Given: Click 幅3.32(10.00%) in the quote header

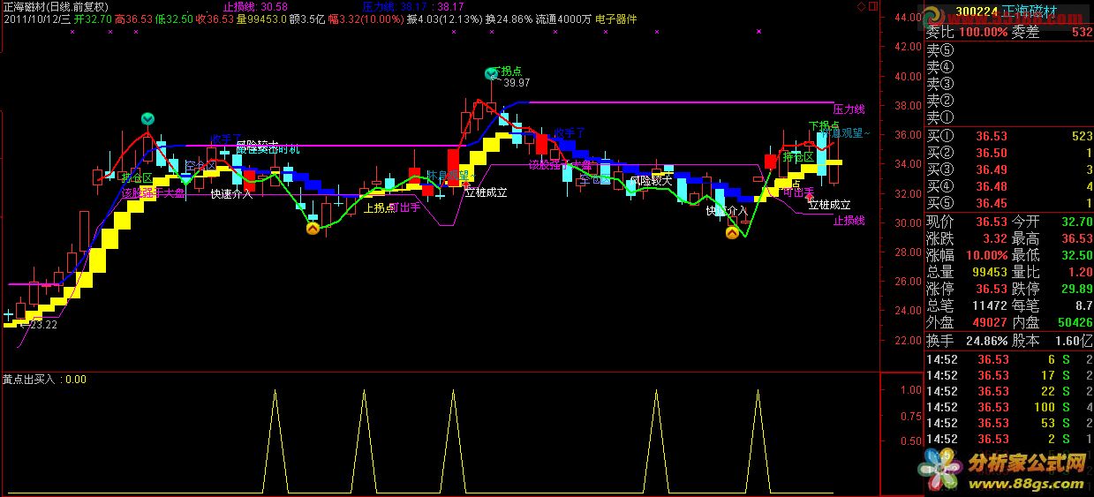Looking at the screenshot, I should pyautogui.click(x=366, y=19).
